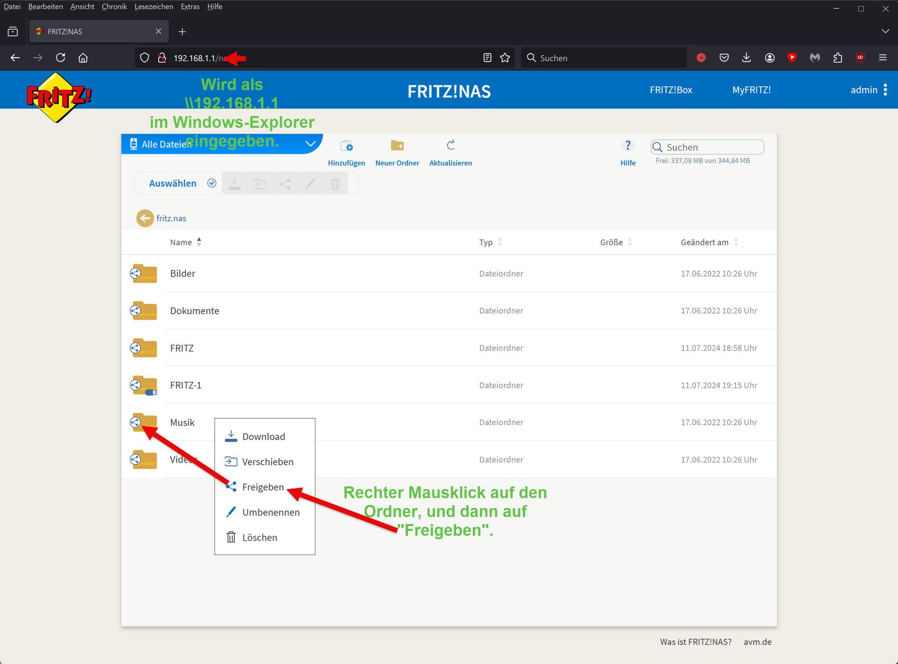Open the Musik folder name
The height and width of the screenshot is (664, 898).
click(182, 422)
